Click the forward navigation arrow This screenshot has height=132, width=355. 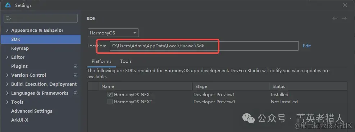click(x=344, y=19)
